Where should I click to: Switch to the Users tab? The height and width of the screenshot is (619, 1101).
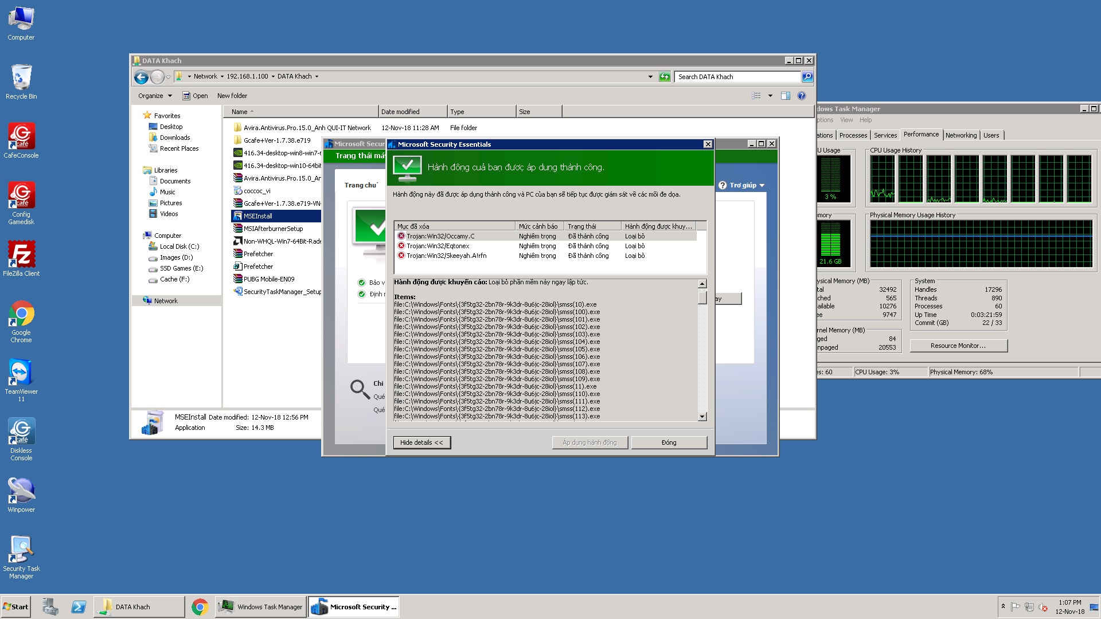[x=991, y=135]
